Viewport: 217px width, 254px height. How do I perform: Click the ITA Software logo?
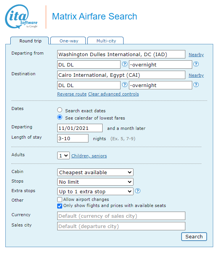click(x=21, y=17)
